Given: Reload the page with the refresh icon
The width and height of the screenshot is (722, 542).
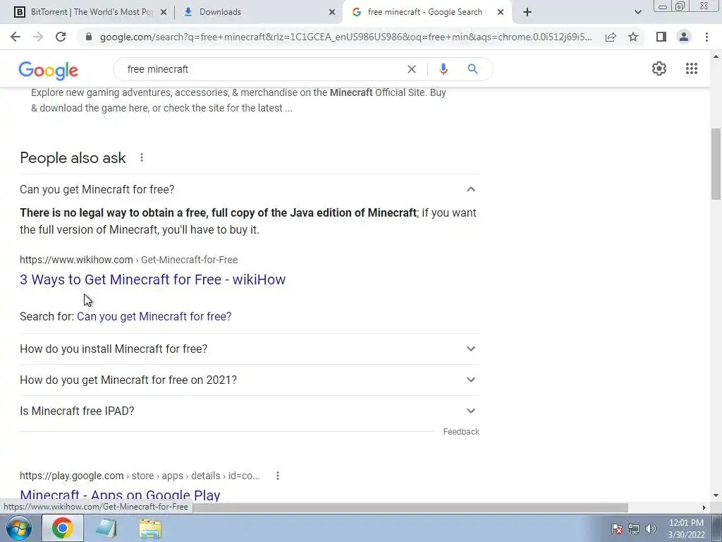Looking at the screenshot, I should 61,37.
